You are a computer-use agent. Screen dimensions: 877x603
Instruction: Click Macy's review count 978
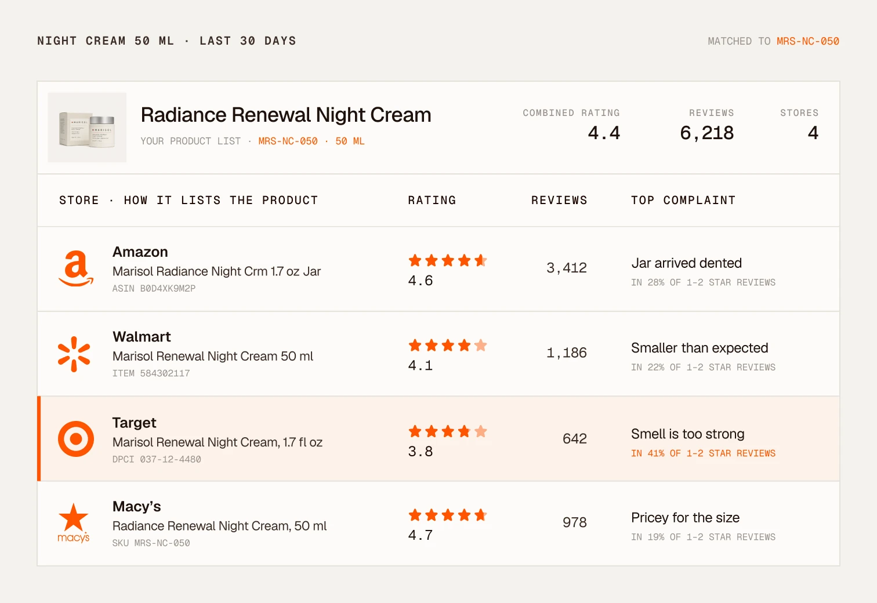pyautogui.click(x=575, y=522)
